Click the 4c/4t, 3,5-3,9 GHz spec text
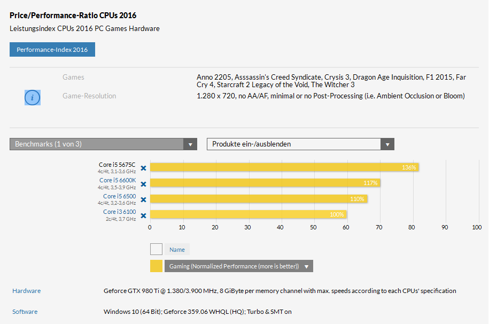 (117, 188)
